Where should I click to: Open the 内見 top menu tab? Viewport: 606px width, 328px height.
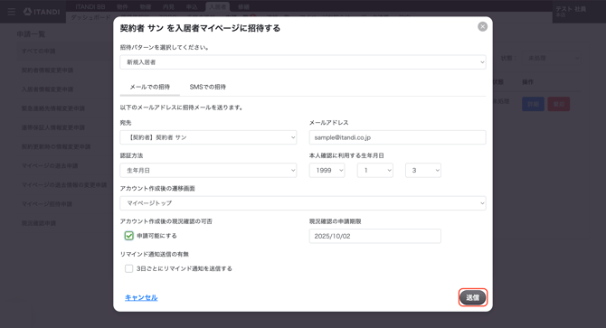pyautogui.click(x=168, y=6)
